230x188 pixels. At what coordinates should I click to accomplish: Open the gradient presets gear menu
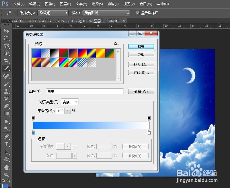[116, 43]
